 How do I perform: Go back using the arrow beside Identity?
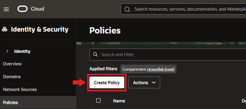7,51
